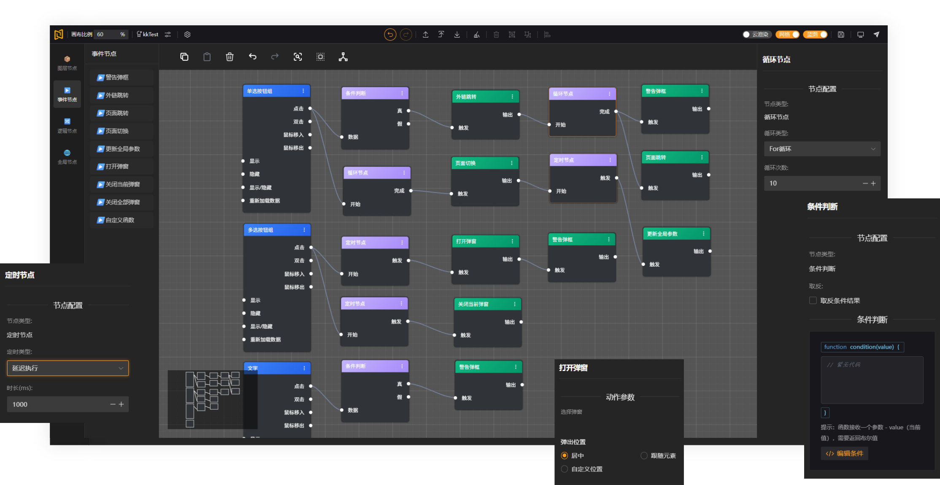Select the 跟随元素 radio option
This screenshot has height=485, width=940.
point(644,455)
